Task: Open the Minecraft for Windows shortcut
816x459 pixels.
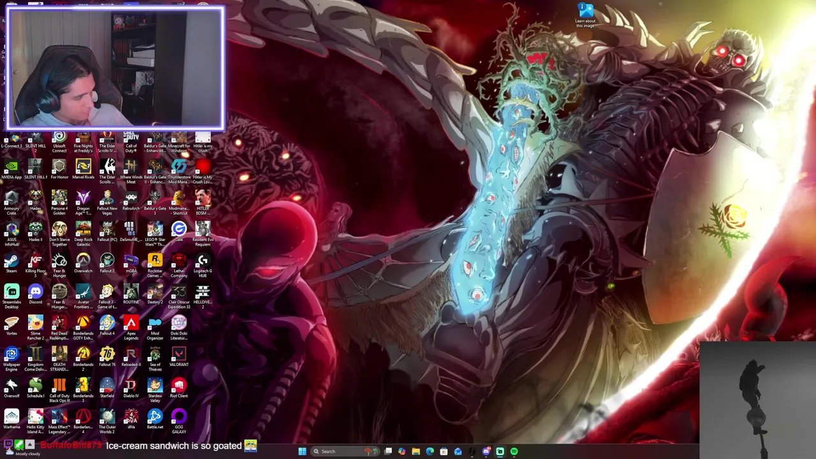Action: click(x=178, y=143)
